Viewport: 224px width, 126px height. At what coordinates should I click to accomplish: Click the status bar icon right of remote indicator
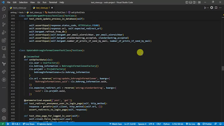pyautogui.click(x=8, y=124)
